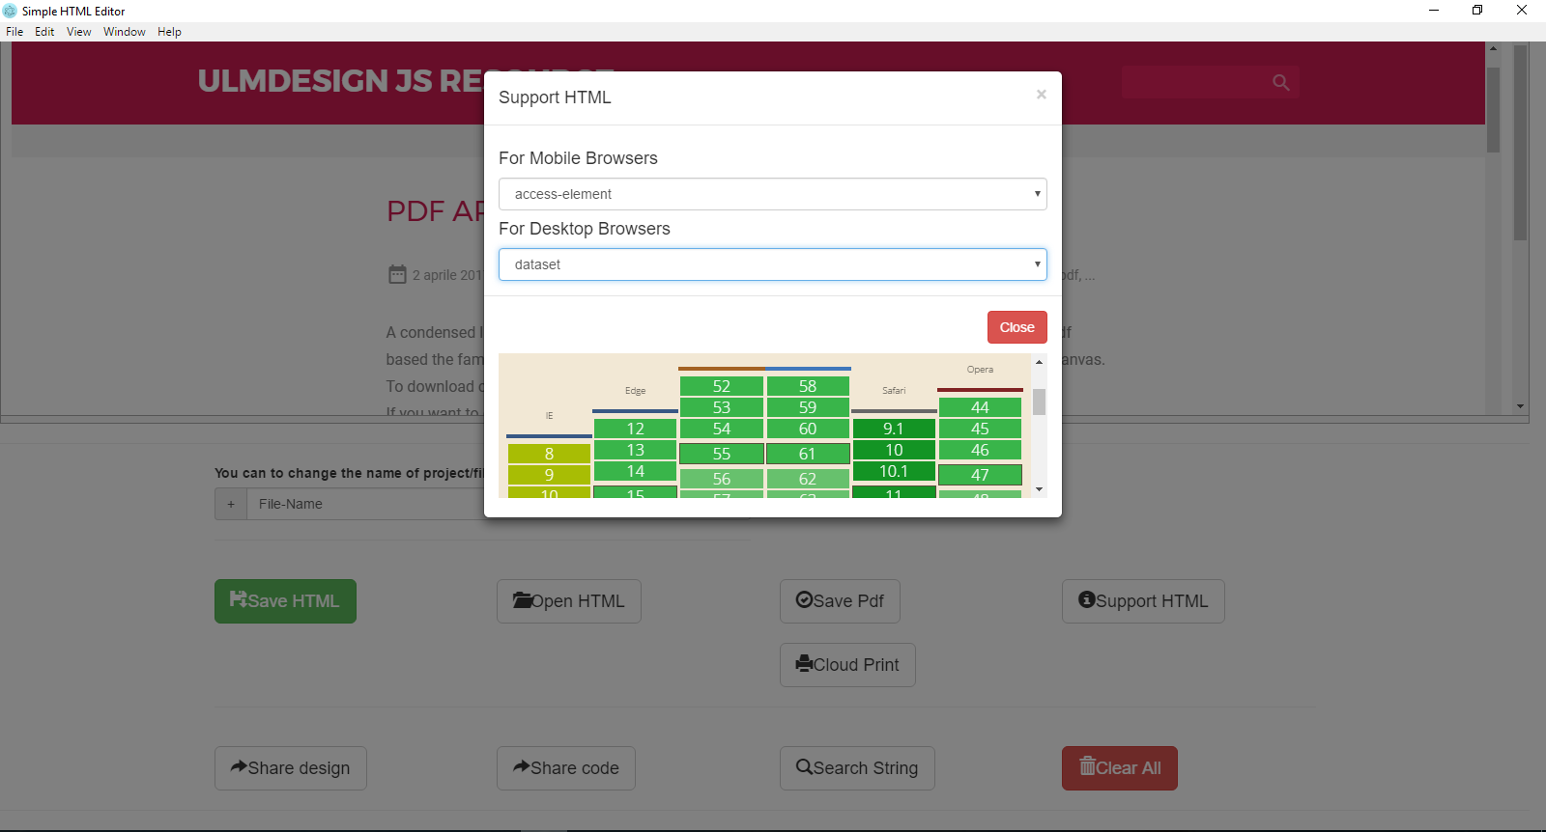Image resolution: width=1546 pixels, height=832 pixels.
Task: Click the arrow icon on Share code
Action: pyautogui.click(x=522, y=766)
